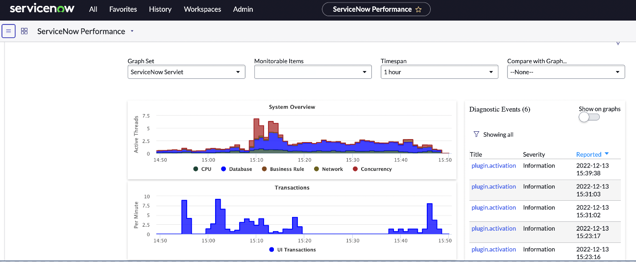Click the System Overview chart title
This screenshot has width=636, height=262.
[292, 107]
